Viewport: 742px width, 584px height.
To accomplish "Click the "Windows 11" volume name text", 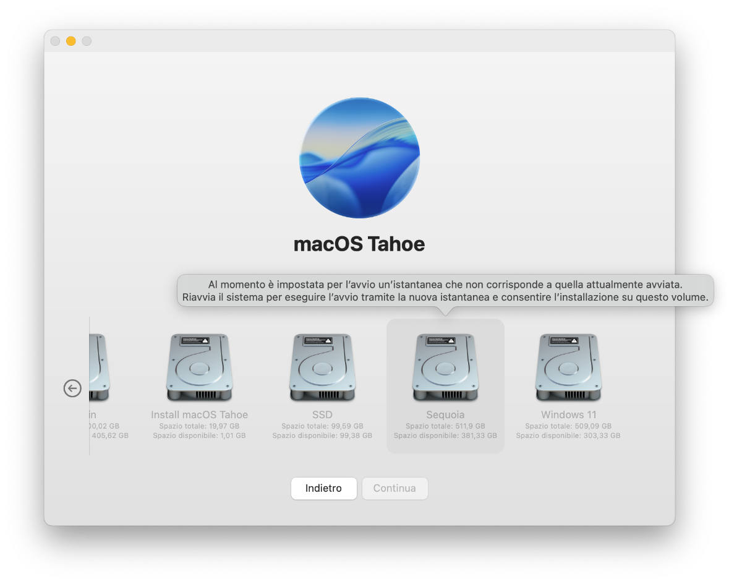I will click(568, 414).
